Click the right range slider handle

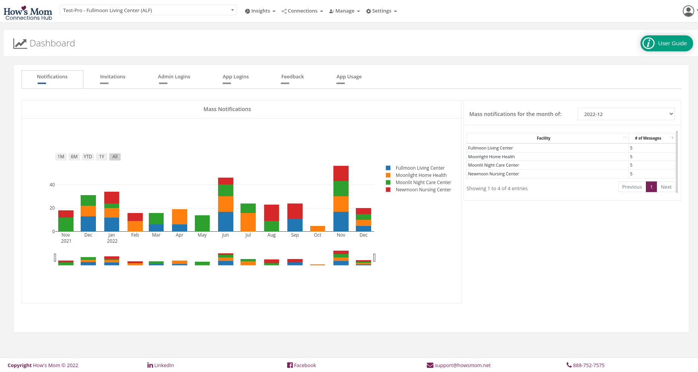[x=374, y=258]
